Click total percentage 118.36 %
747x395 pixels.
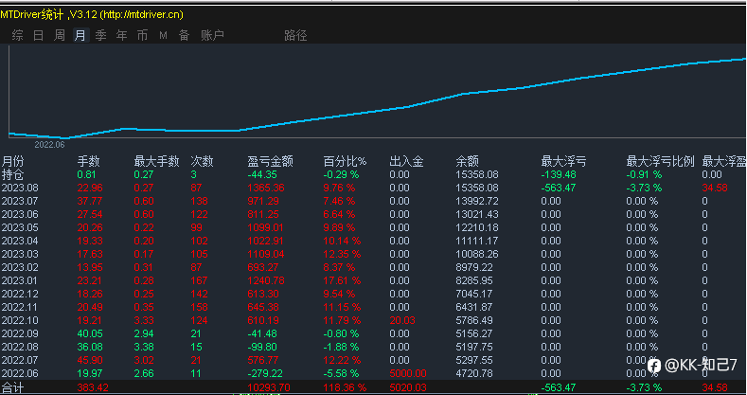[x=345, y=387]
